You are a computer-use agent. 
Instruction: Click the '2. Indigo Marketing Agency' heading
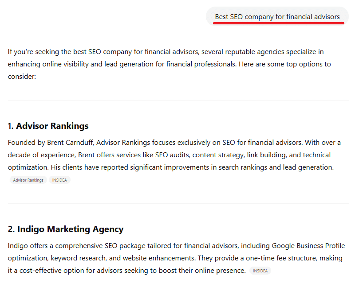point(66,229)
